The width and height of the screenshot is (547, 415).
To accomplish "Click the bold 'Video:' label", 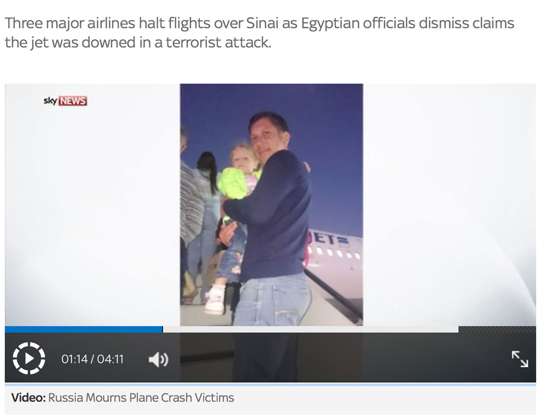I will coord(28,398).
